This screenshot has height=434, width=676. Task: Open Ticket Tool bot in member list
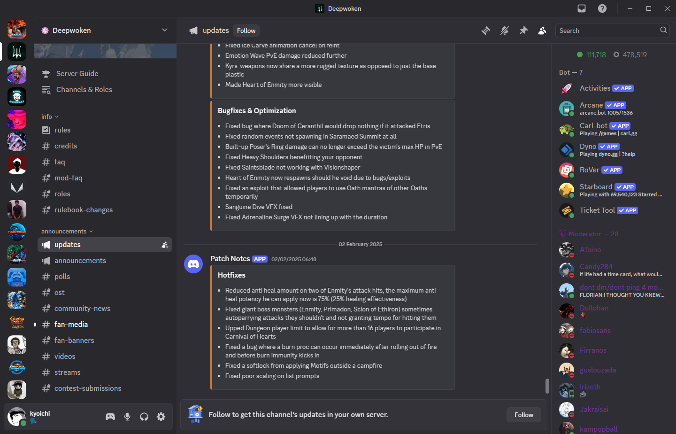pyautogui.click(x=612, y=210)
